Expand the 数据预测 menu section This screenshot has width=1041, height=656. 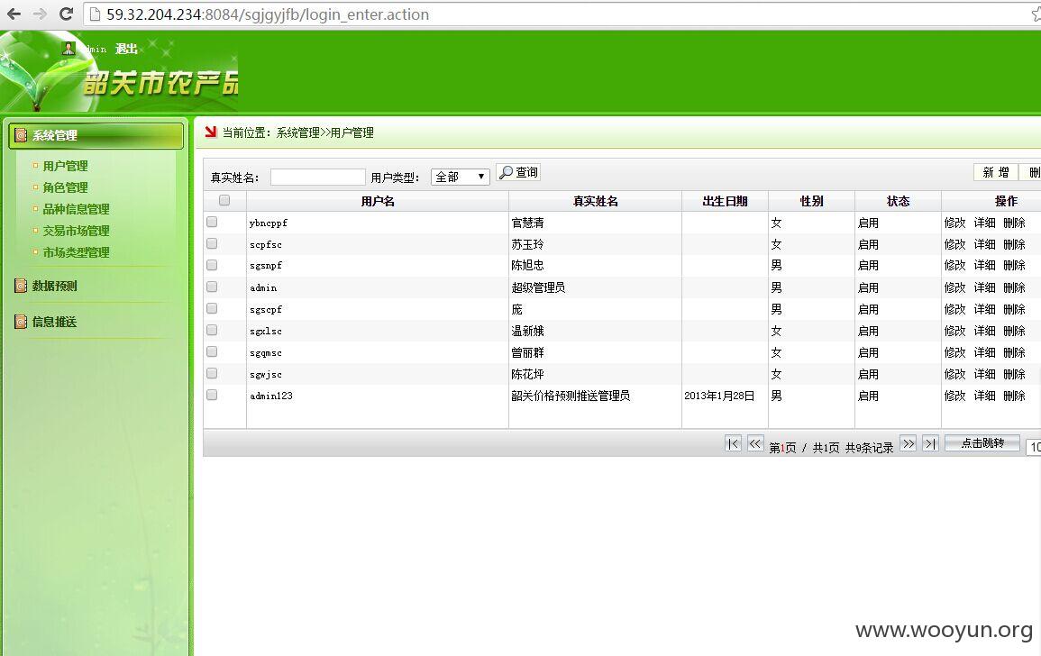[x=54, y=287]
